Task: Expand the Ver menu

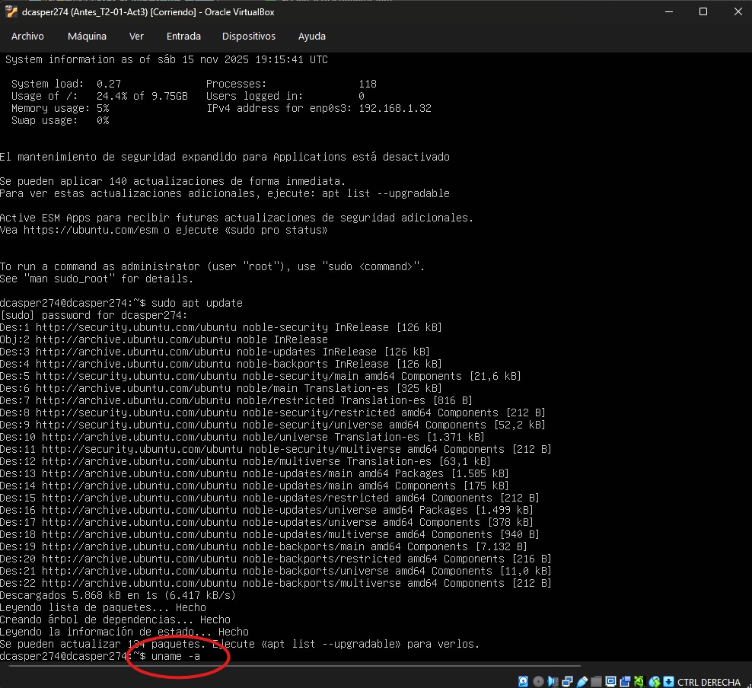Action: (x=136, y=37)
